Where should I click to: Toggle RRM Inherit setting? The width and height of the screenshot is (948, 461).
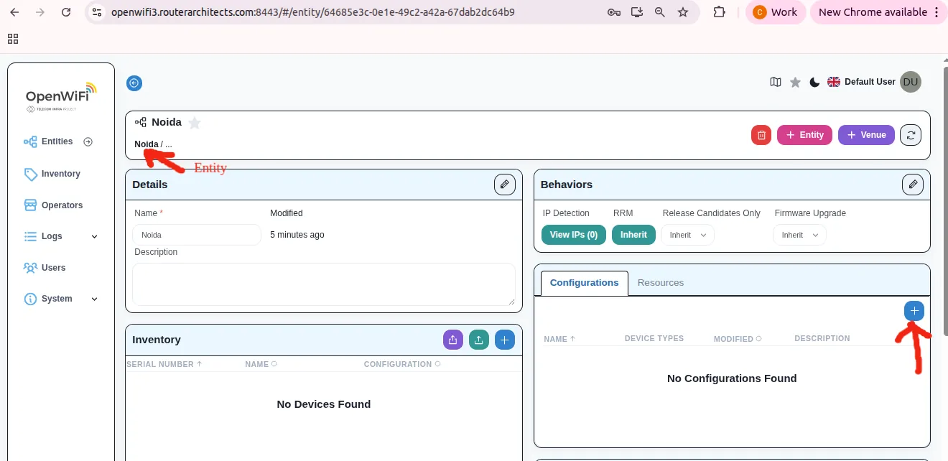[633, 234]
